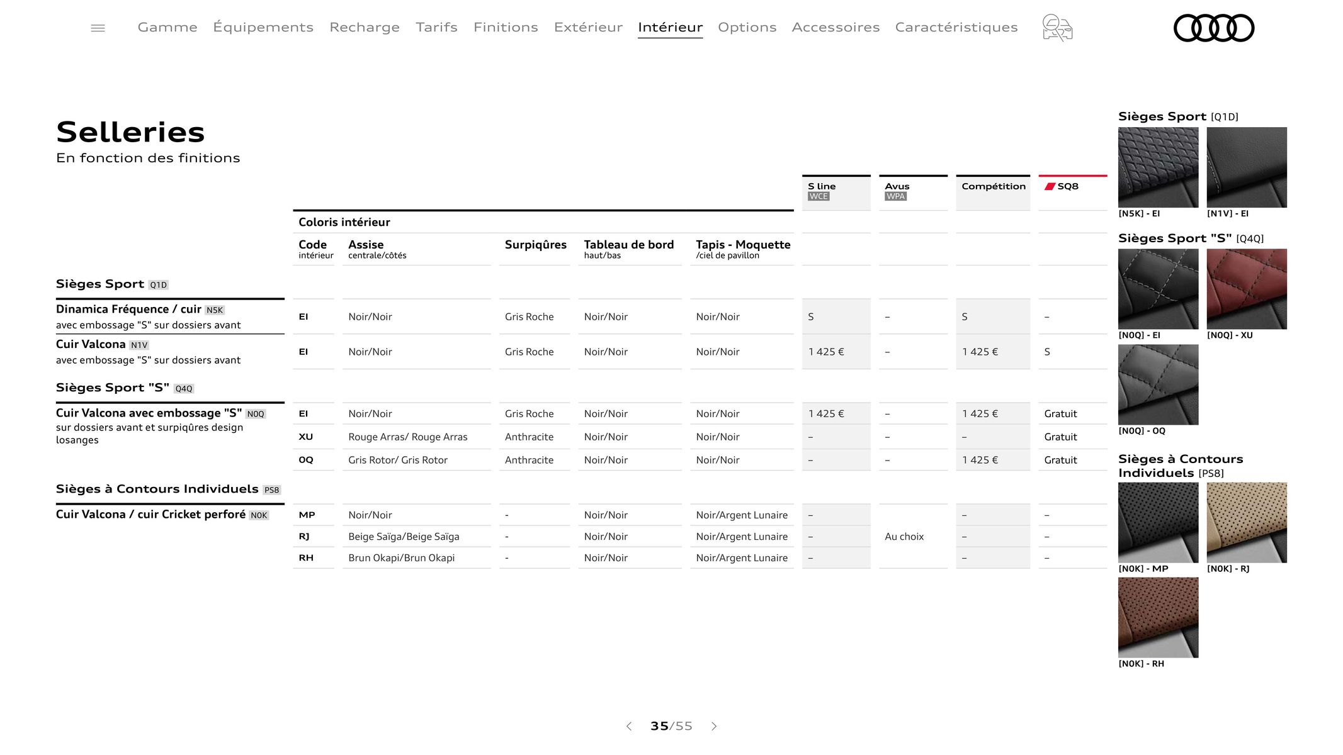
Task: Click the [N0K] - MP perforated black swatch
Action: (x=1158, y=522)
